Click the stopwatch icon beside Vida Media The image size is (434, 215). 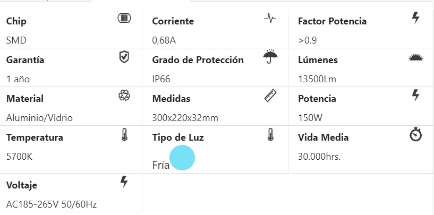[415, 135]
